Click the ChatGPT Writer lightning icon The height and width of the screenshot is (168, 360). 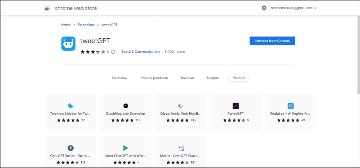(x=71, y=148)
